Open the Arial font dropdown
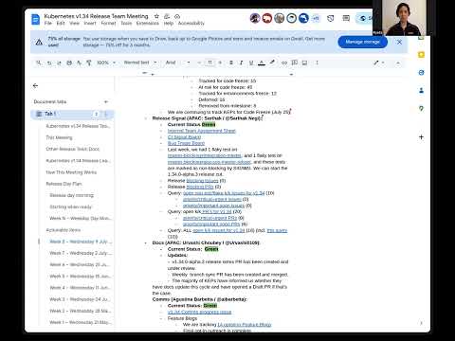 (178, 63)
